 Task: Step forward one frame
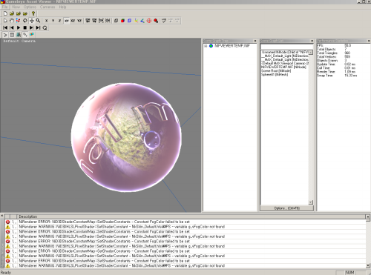pyautogui.click(x=31, y=27)
